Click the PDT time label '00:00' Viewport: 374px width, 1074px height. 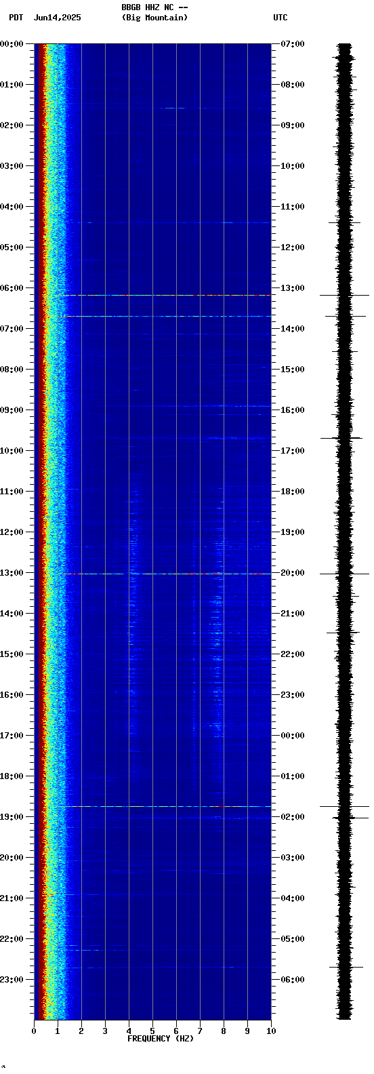coord(12,44)
